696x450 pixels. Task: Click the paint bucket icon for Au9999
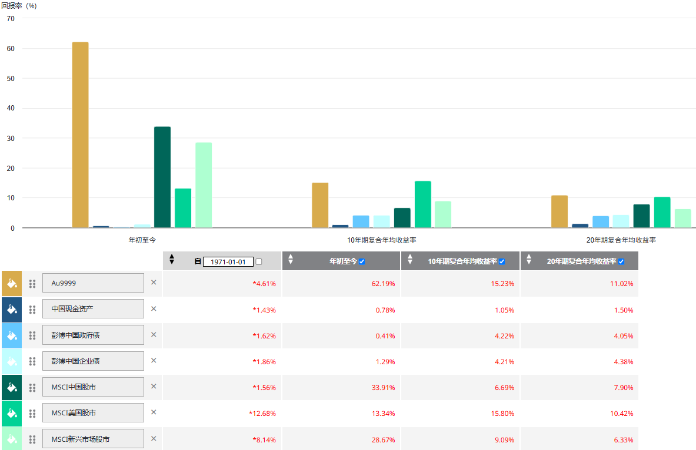(11, 283)
